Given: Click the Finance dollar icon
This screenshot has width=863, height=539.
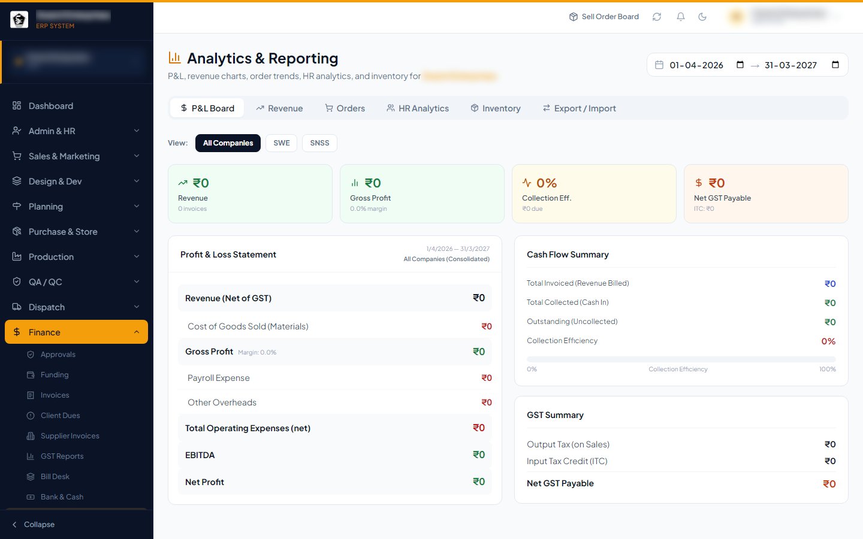Looking at the screenshot, I should [17, 332].
